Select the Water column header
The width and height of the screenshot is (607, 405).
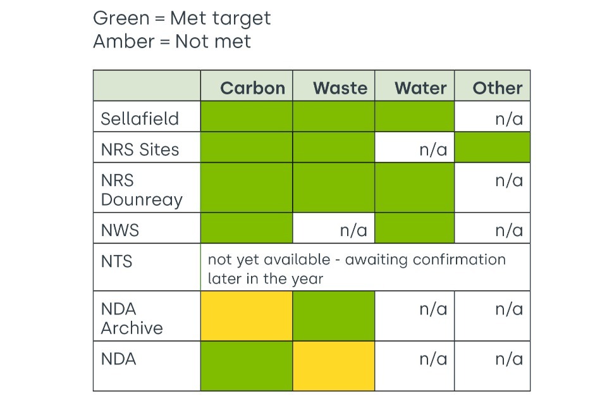[x=420, y=88]
